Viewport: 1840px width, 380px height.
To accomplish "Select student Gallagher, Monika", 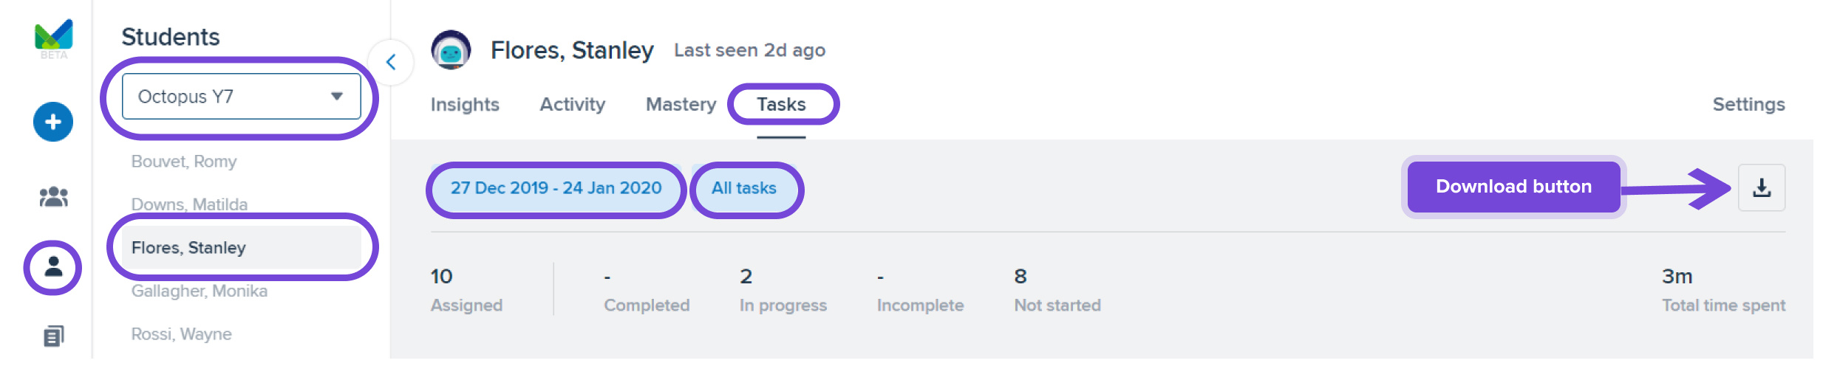I will [x=200, y=291].
